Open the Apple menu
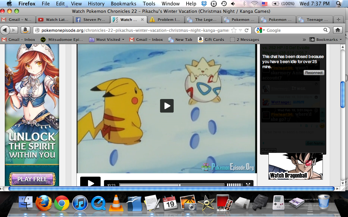The width and height of the screenshot is (348, 217). coord(9,3)
